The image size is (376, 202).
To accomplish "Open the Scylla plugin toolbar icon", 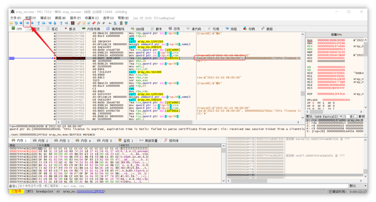I will [x=73, y=23].
